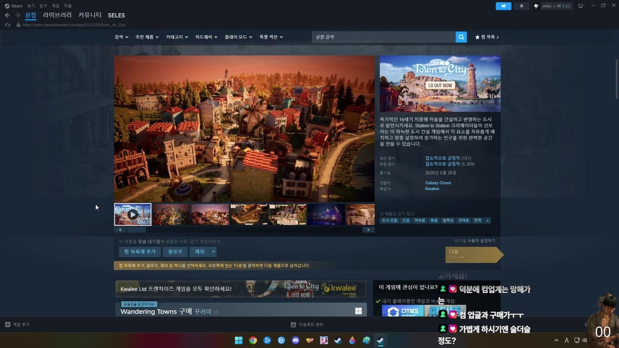Open the 지원 menu
The height and width of the screenshot is (348, 619).
coord(68,6)
